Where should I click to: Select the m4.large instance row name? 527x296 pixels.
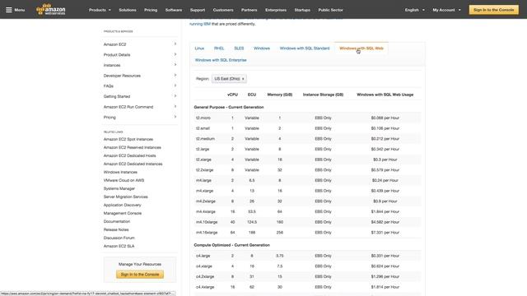[203, 180]
